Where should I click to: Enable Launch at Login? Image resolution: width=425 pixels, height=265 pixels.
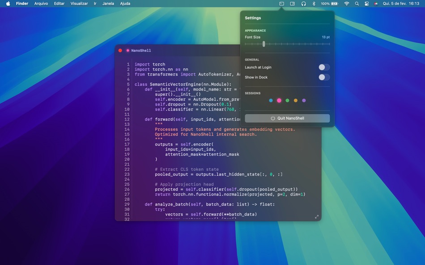[324, 67]
